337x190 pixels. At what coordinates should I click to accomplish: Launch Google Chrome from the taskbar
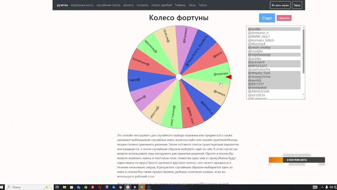pyautogui.click(x=86, y=187)
